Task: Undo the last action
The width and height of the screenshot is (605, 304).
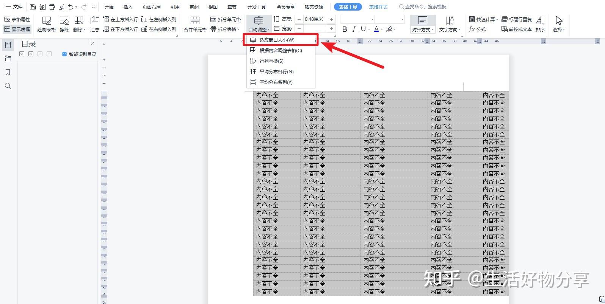Action: tap(71, 7)
